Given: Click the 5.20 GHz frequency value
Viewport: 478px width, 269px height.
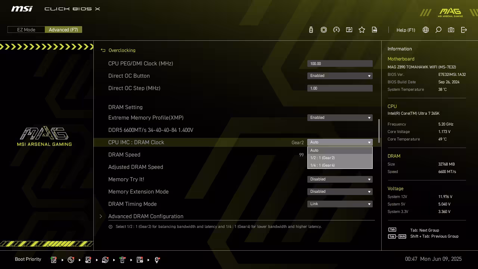Looking at the screenshot, I should click(x=446, y=124).
